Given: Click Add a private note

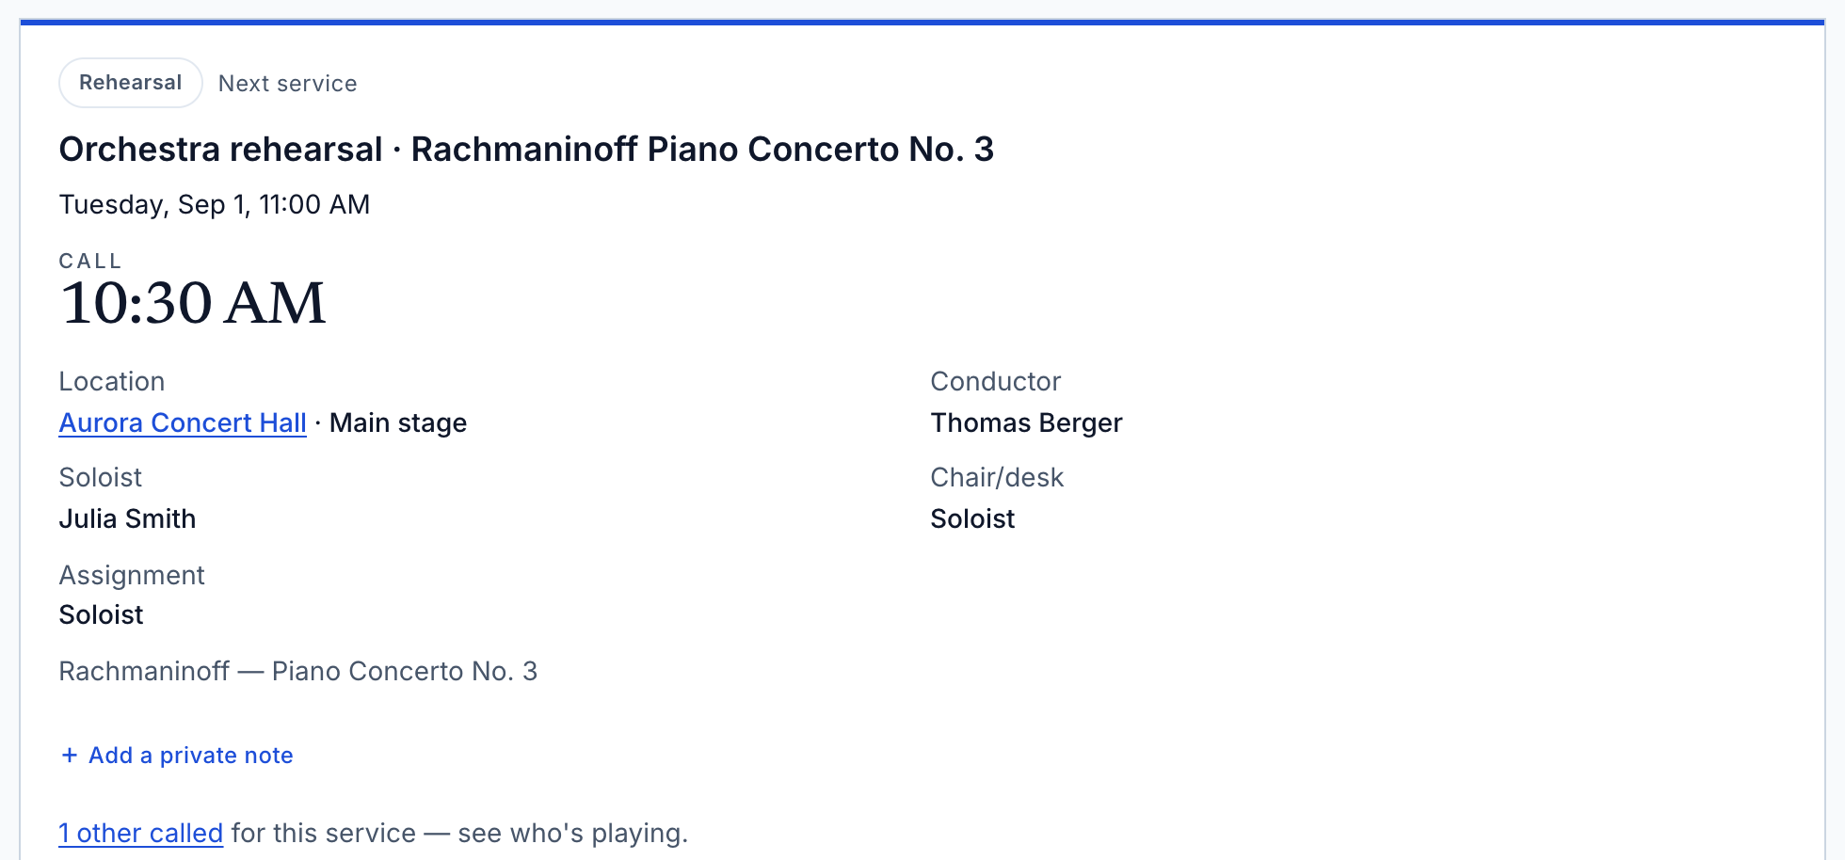Looking at the screenshot, I should 177,756.
